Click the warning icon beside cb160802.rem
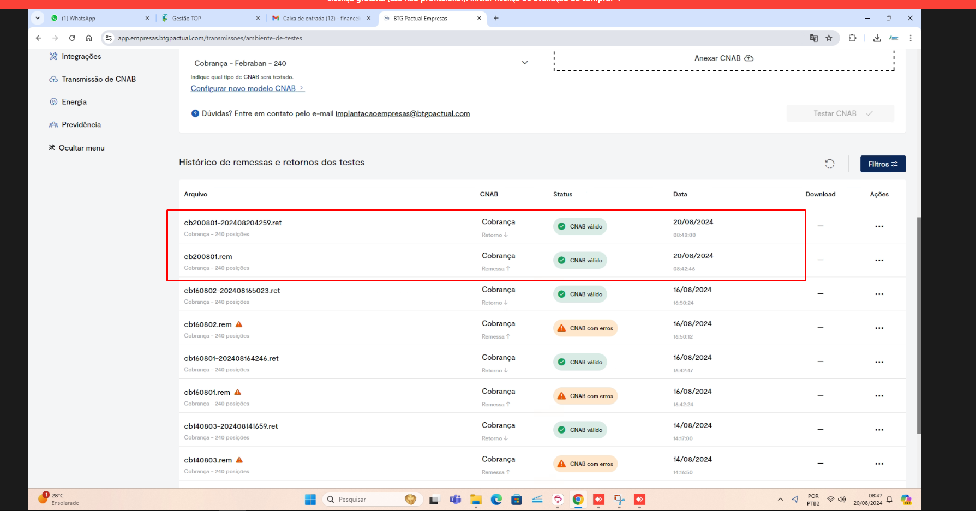 [x=239, y=324]
